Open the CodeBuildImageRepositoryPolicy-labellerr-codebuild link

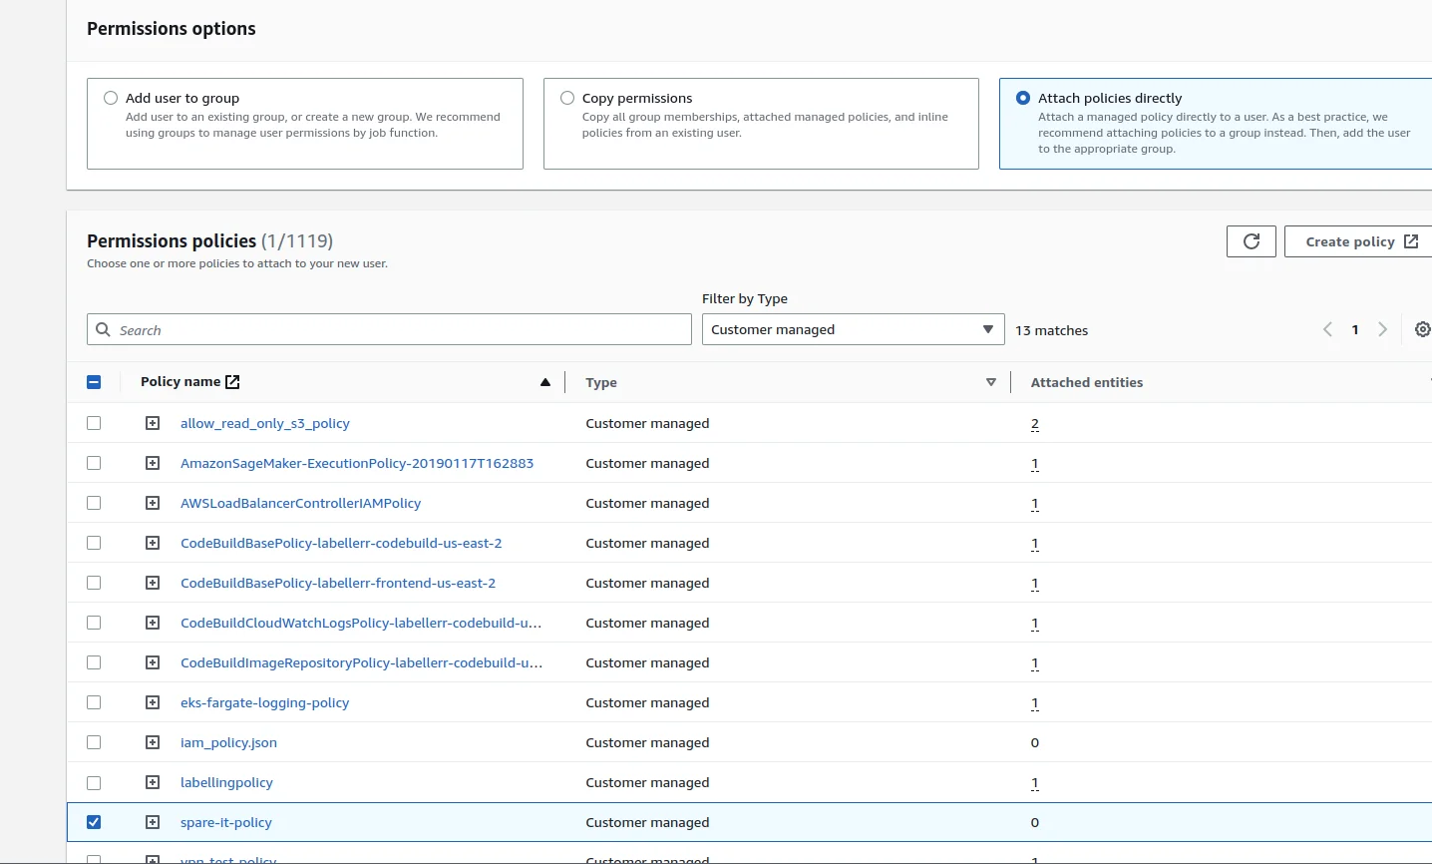tap(362, 662)
